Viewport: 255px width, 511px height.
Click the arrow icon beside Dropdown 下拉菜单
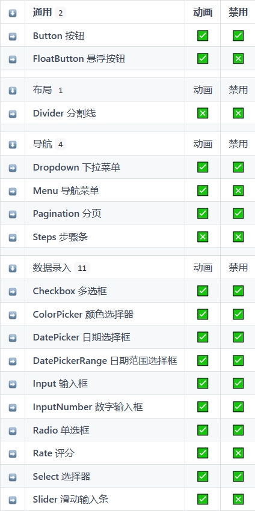[x=13, y=168]
